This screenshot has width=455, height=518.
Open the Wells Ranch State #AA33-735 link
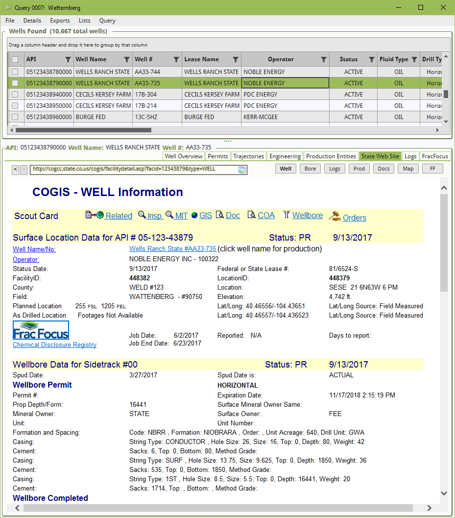(x=173, y=249)
